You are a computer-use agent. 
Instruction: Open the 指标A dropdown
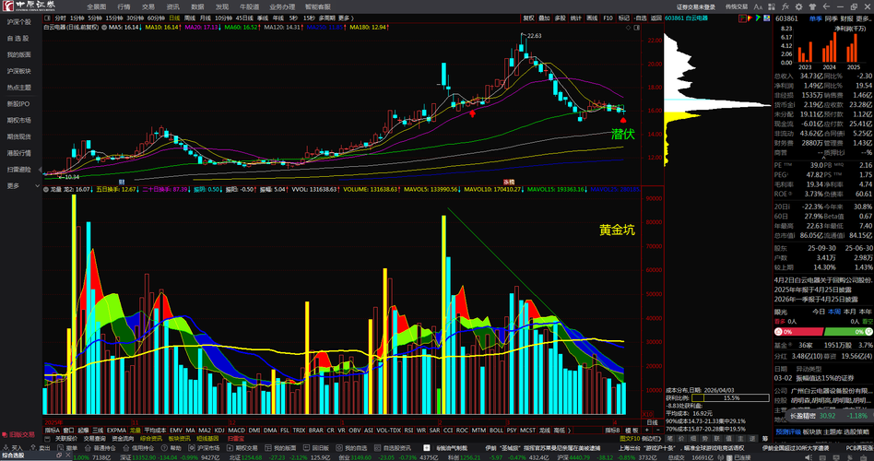(x=53, y=431)
